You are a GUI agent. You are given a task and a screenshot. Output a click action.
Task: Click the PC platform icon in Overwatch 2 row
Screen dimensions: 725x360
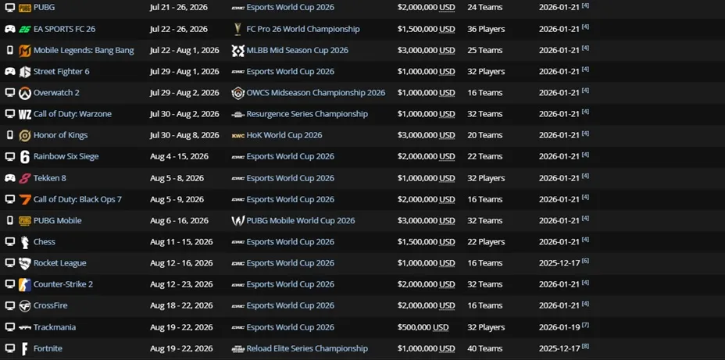coord(9,92)
